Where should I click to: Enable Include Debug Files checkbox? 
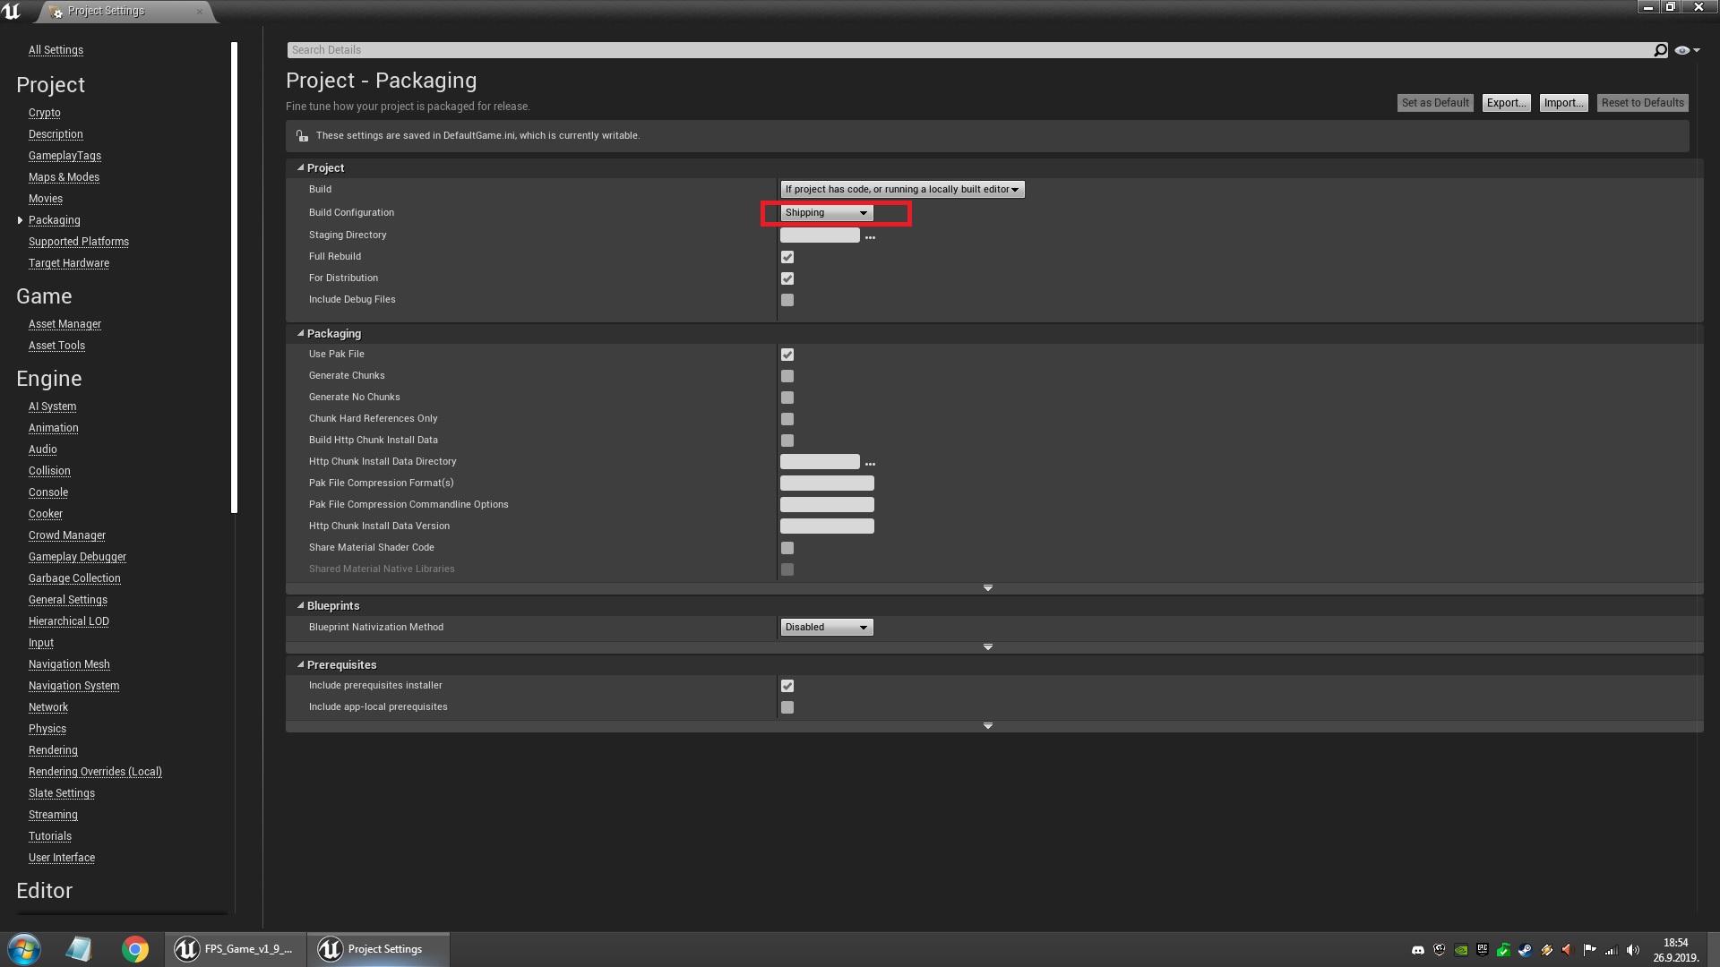click(x=787, y=300)
